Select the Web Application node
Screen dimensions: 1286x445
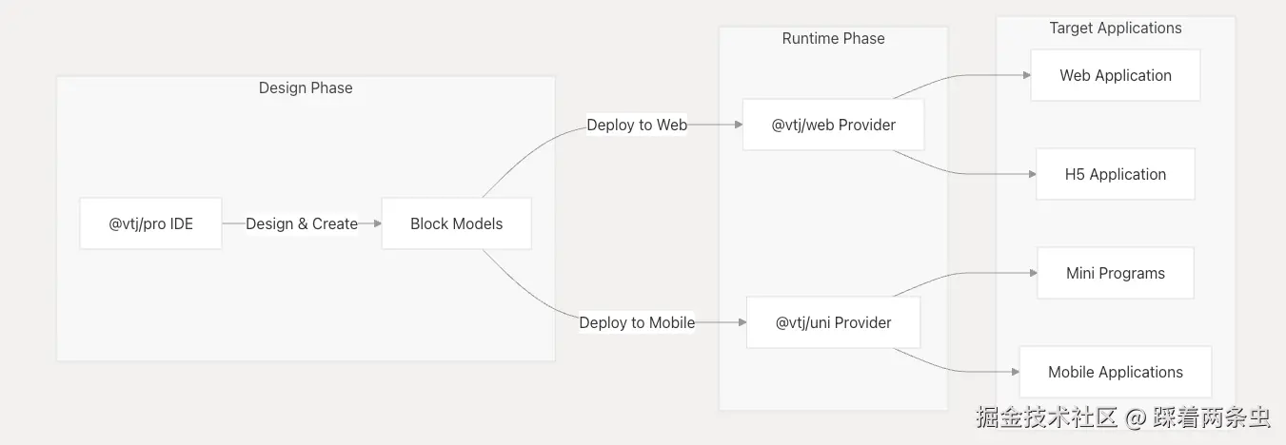point(1115,75)
